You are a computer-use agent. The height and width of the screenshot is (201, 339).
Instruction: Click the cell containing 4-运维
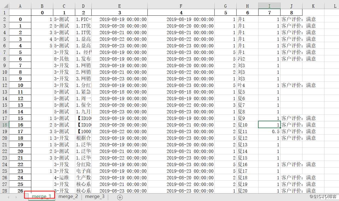[x=64, y=178]
